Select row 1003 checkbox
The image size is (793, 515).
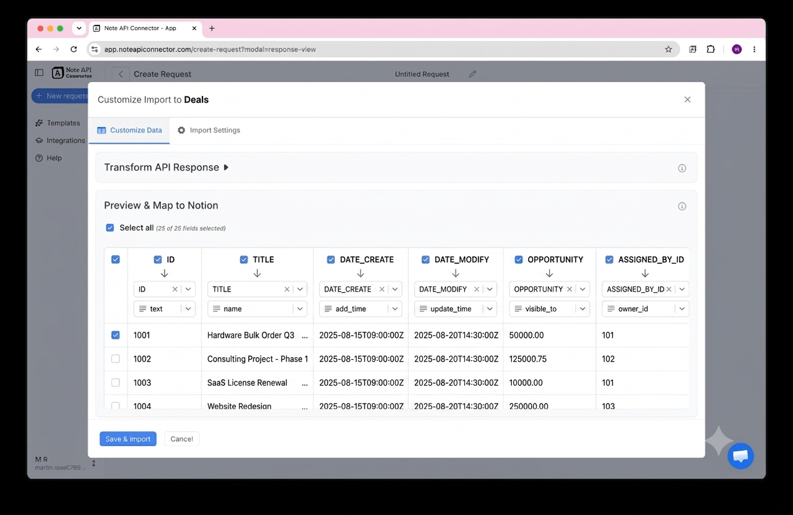[x=116, y=383]
